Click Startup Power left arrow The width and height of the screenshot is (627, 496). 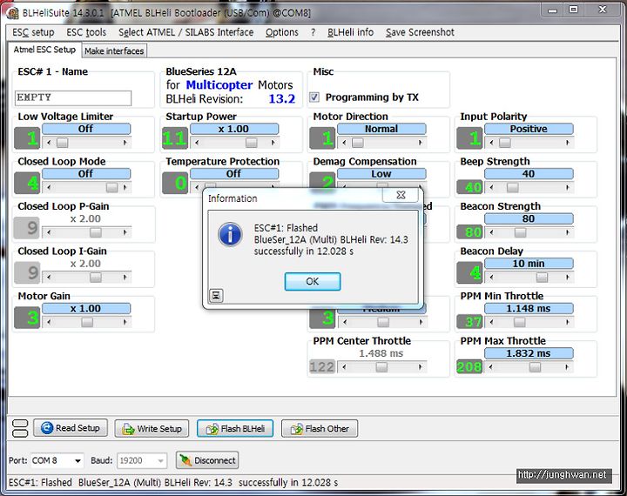pos(196,143)
